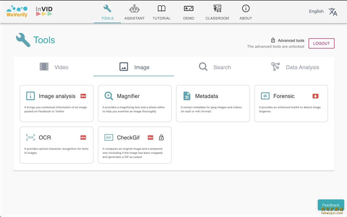Click the Metadata card description text

[x=211, y=109]
